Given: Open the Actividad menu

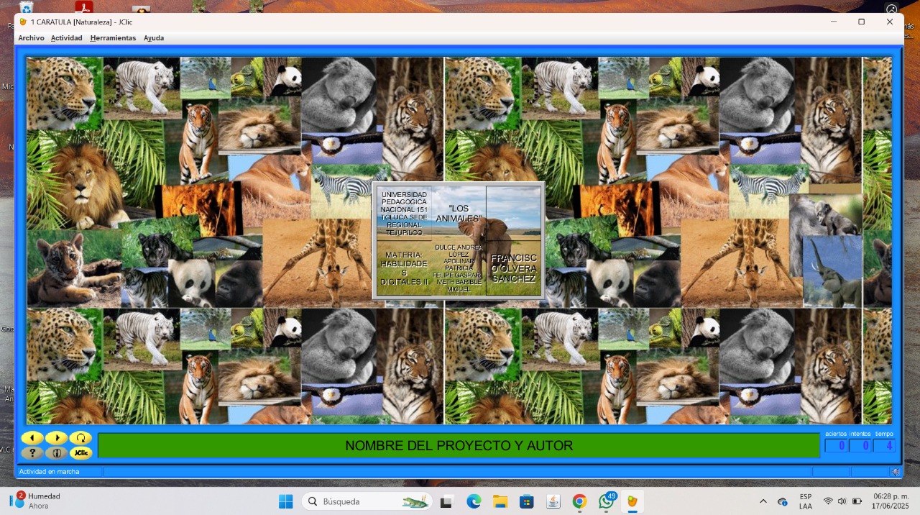Looking at the screenshot, I should [66, 38].
